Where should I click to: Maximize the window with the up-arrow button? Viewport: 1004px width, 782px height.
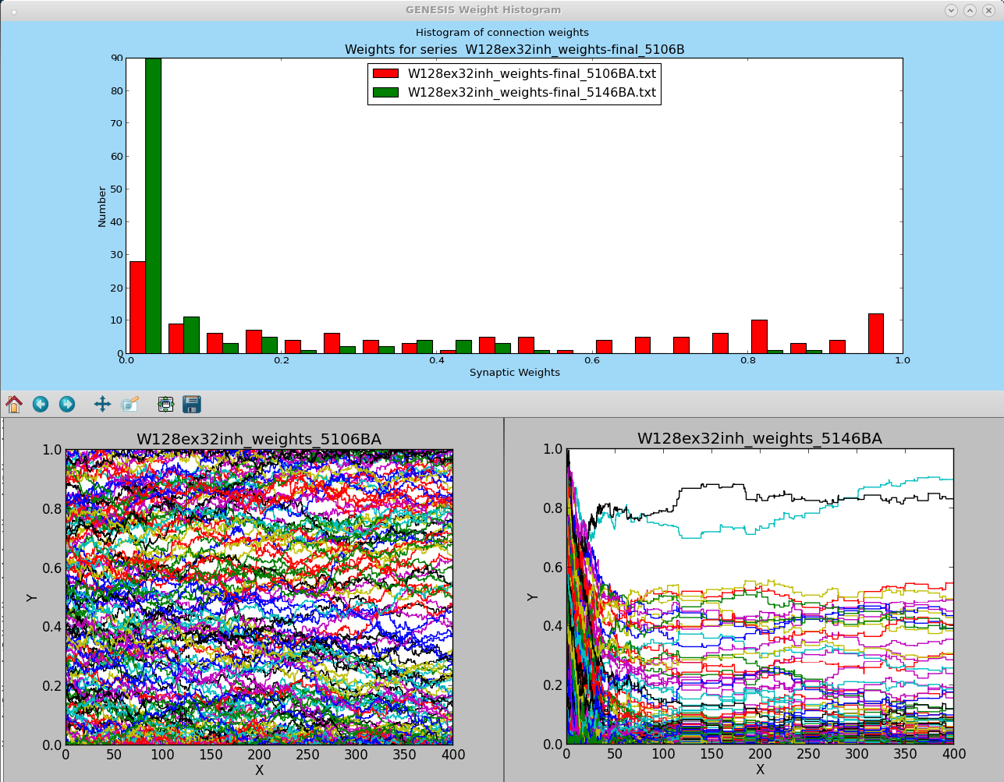click(970, 10)
